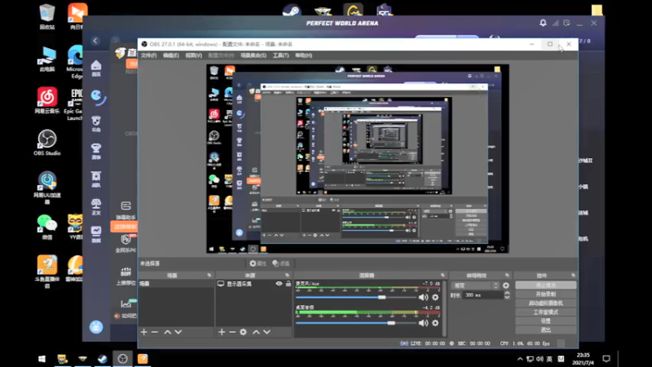Viewport: 652px width, 367px height.
Task: Select the 显示器采集 source row
Action: pos(253,283)
